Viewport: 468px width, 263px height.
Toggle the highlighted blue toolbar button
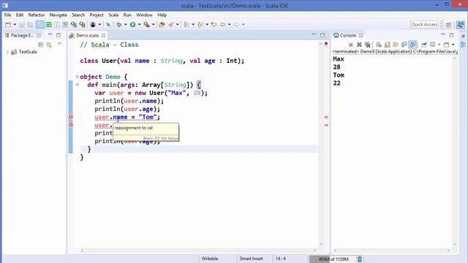40,25
